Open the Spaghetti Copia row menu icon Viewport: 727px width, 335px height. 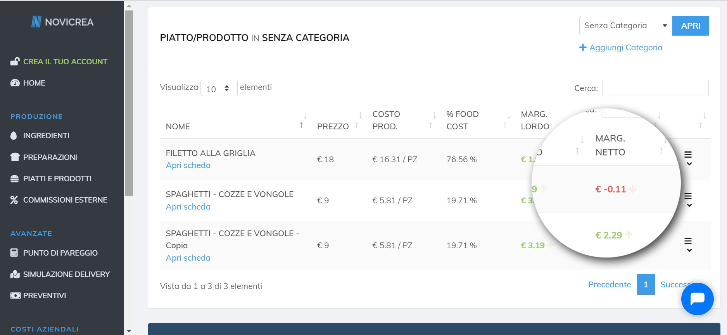pyautogui.click(x=688, y=245)
